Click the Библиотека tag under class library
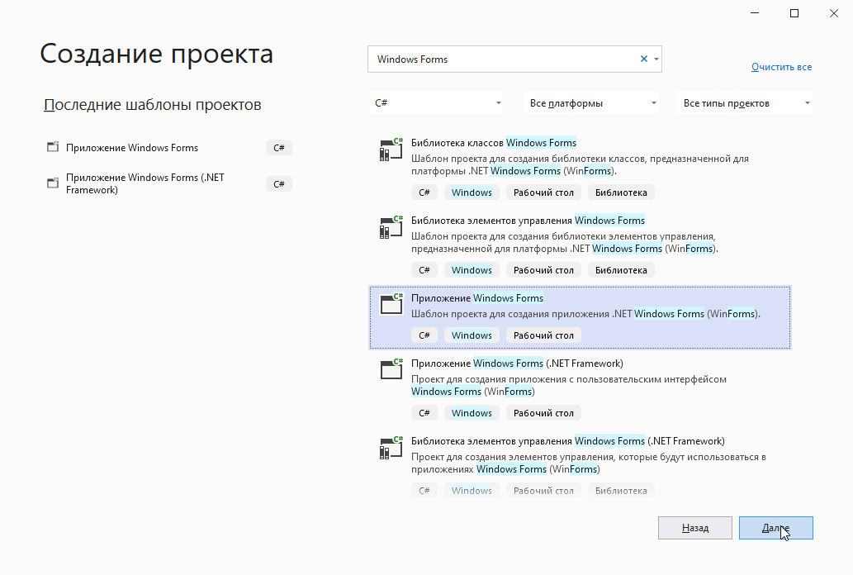The image size is (853, 575). click(x=621, y=192)
